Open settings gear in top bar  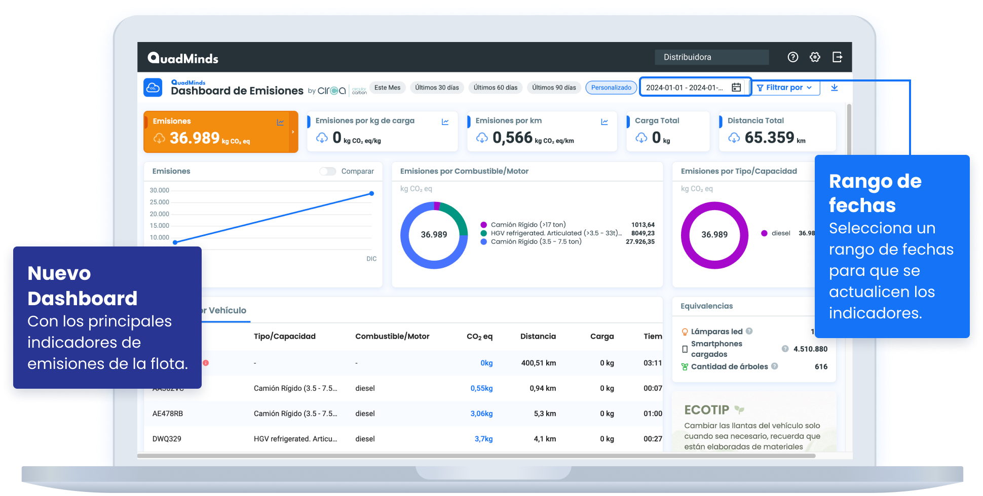point(815,57)
